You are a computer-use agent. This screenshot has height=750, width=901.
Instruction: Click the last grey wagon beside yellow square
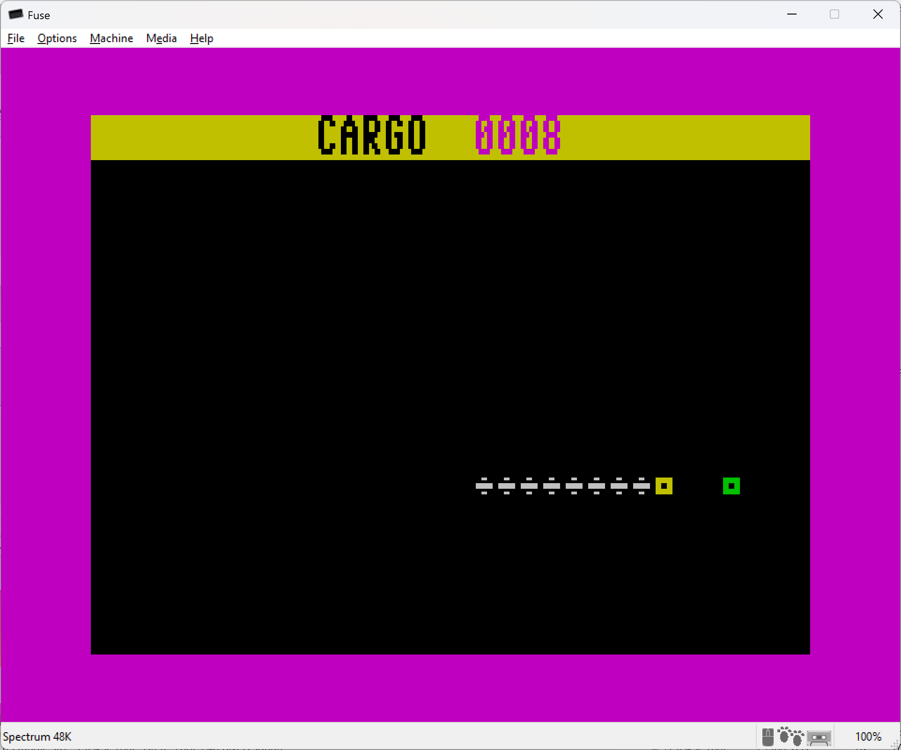tap(641, 486)
